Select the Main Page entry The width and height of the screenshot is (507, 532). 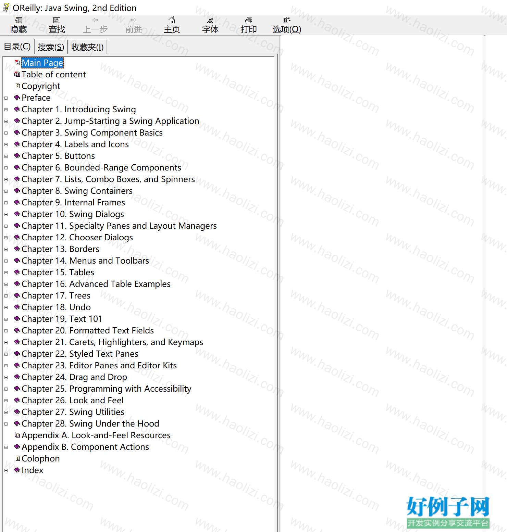42,63
